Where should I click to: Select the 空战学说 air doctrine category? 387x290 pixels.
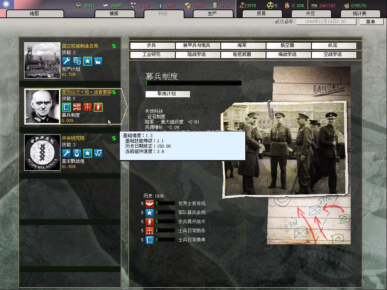coord(334,55)
